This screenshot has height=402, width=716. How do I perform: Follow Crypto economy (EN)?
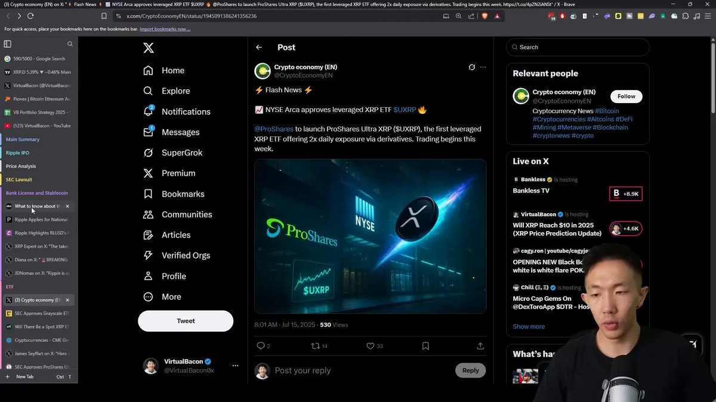tap(626, 96)
